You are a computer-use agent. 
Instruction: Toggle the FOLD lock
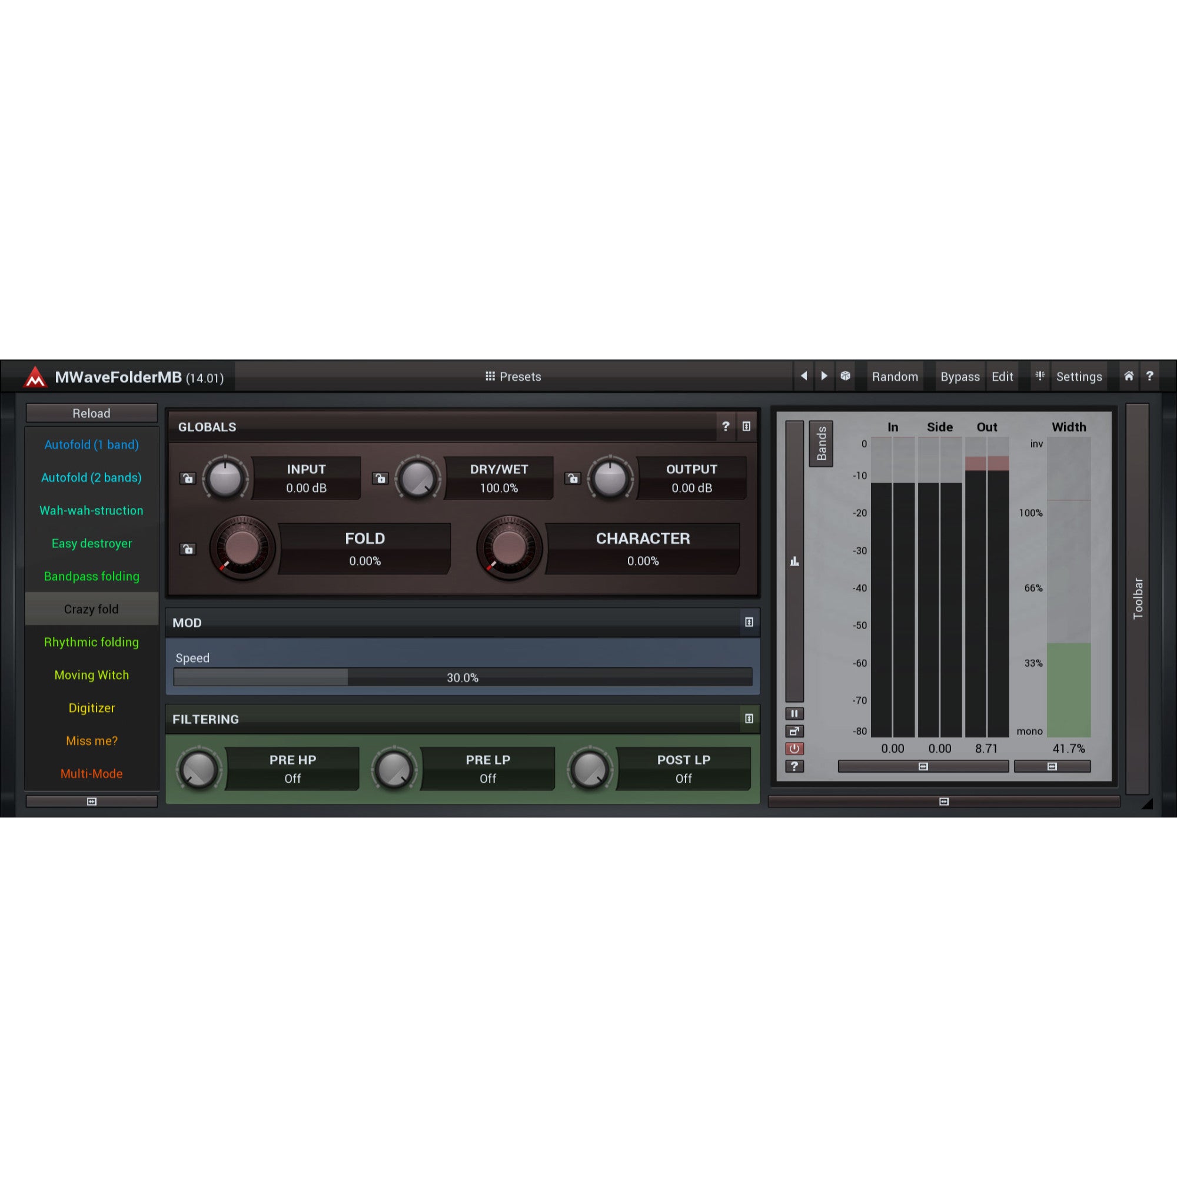tap(188, 549)
